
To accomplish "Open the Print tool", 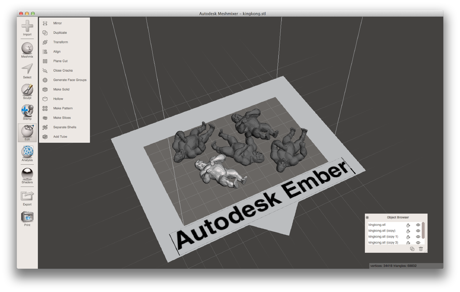I will pos(27,219).
